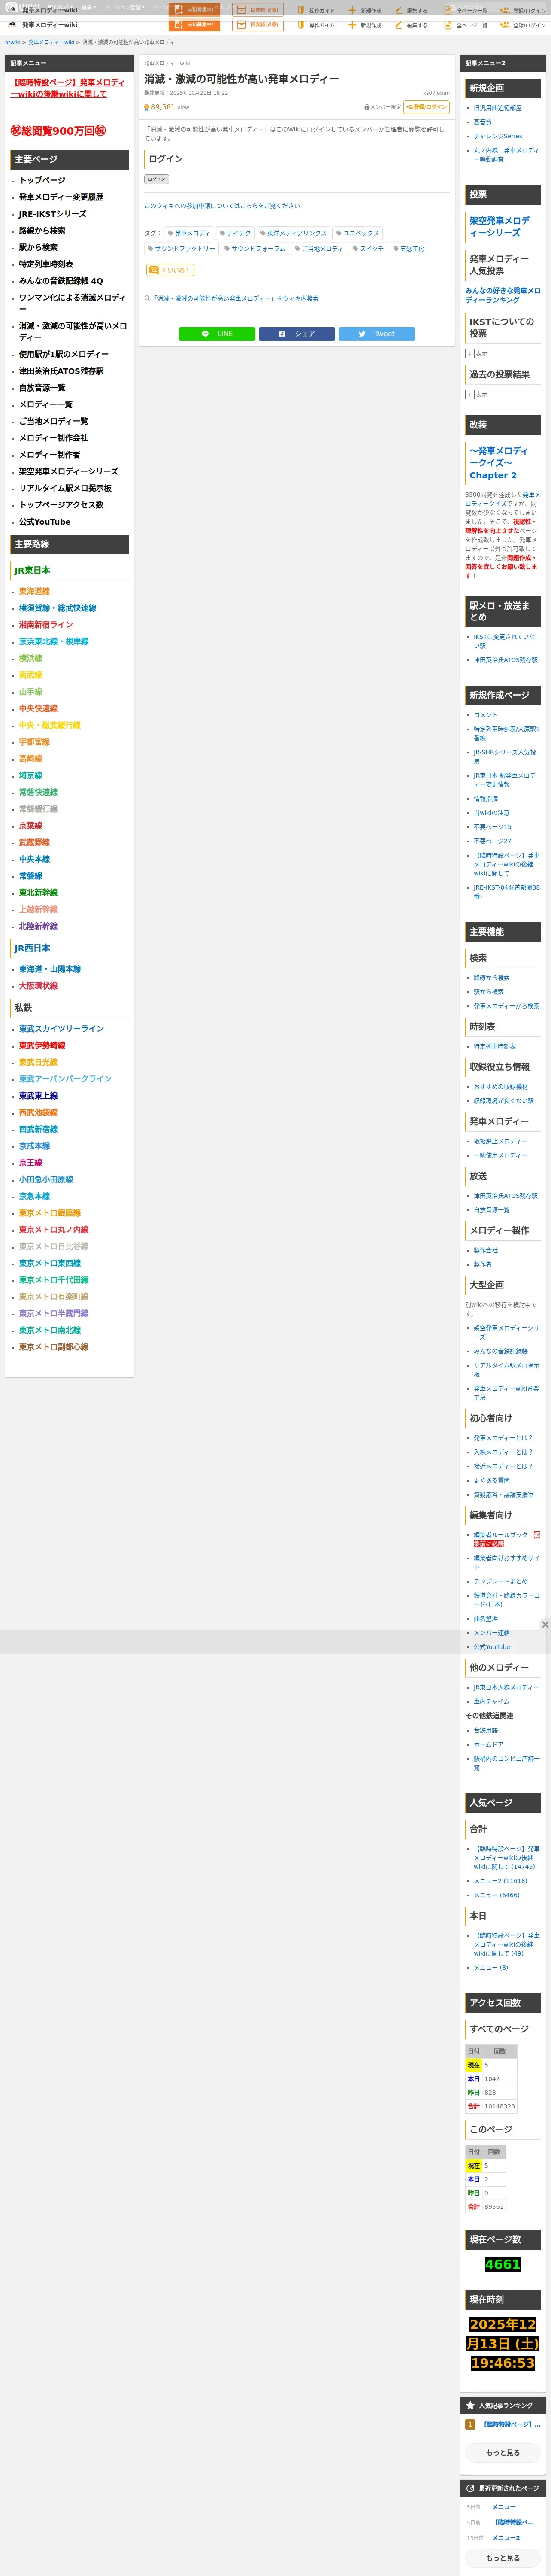This screenshot has height=2576, width=551.
Task: Open the wiki participation request link
Action: tap(222, 206)
